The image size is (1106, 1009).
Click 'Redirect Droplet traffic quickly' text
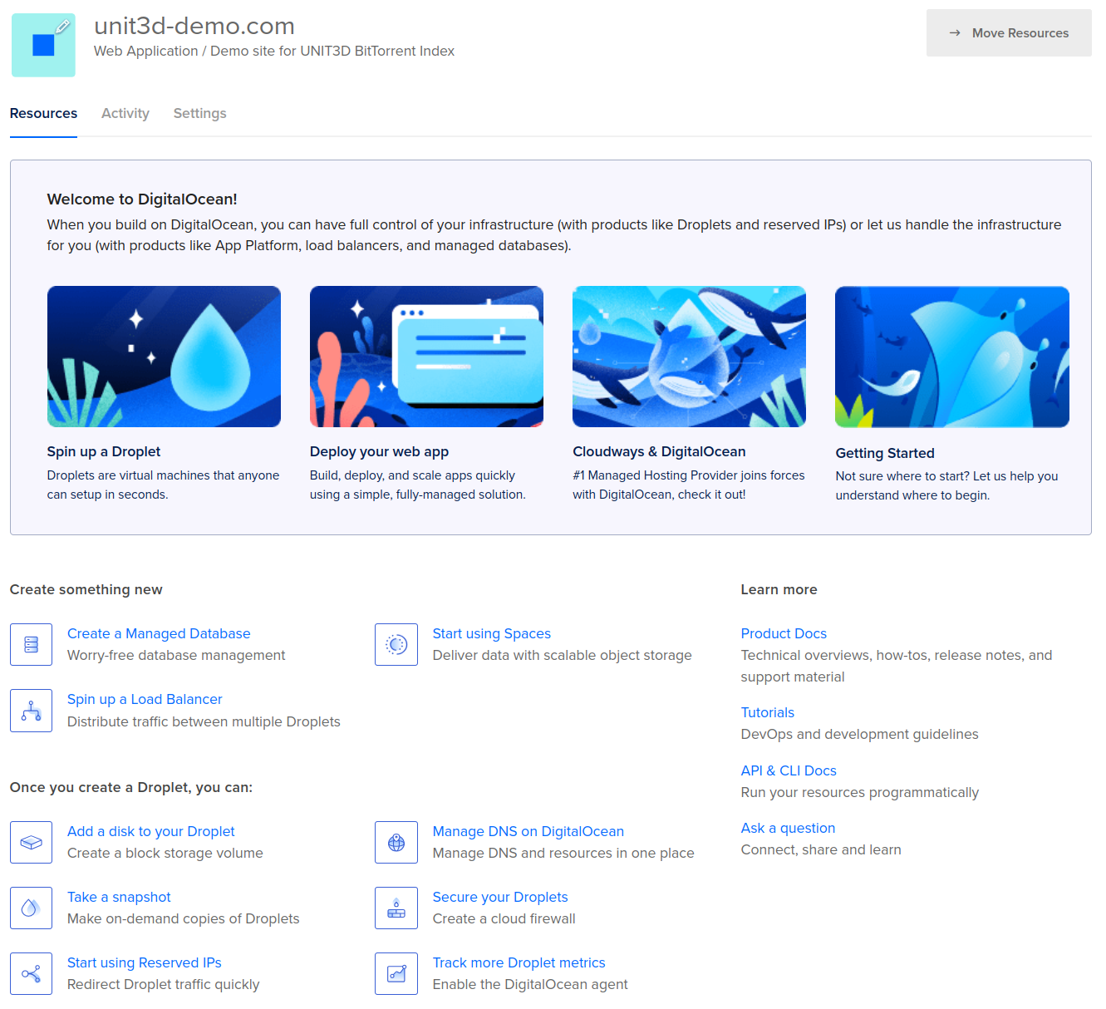[x=164, y=984]
